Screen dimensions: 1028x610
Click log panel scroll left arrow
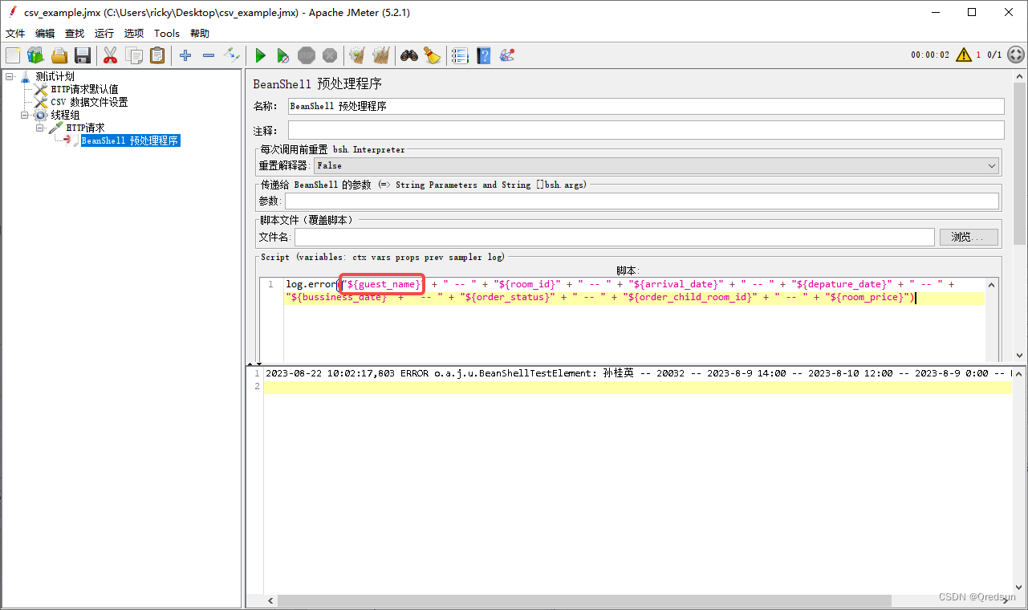click(270, 600)
